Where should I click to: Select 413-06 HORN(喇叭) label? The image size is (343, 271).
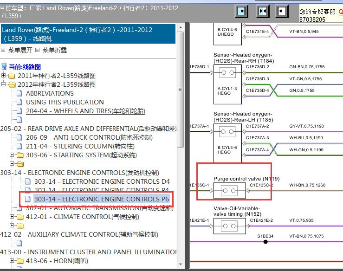[x=57, y=261]
